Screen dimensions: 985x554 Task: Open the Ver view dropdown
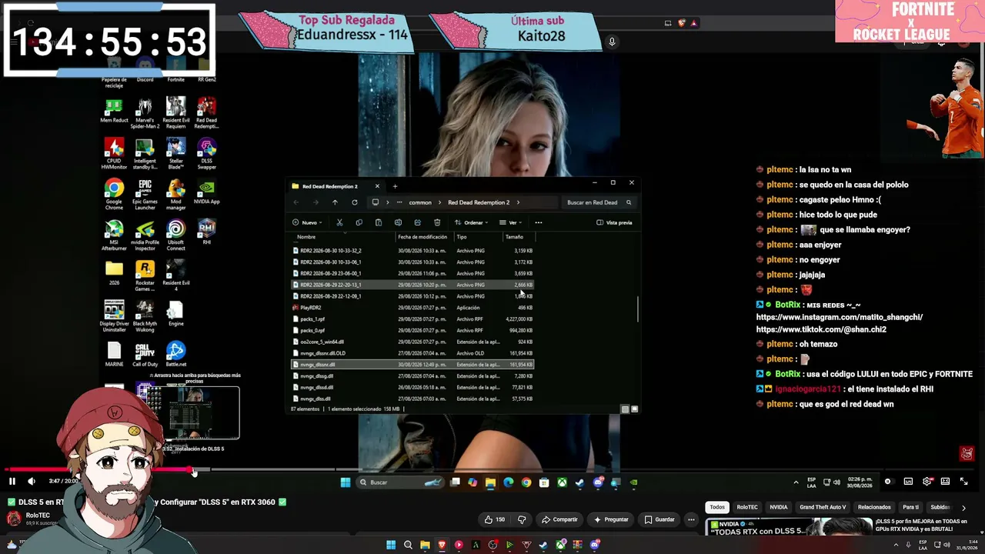tap(511, 222)
